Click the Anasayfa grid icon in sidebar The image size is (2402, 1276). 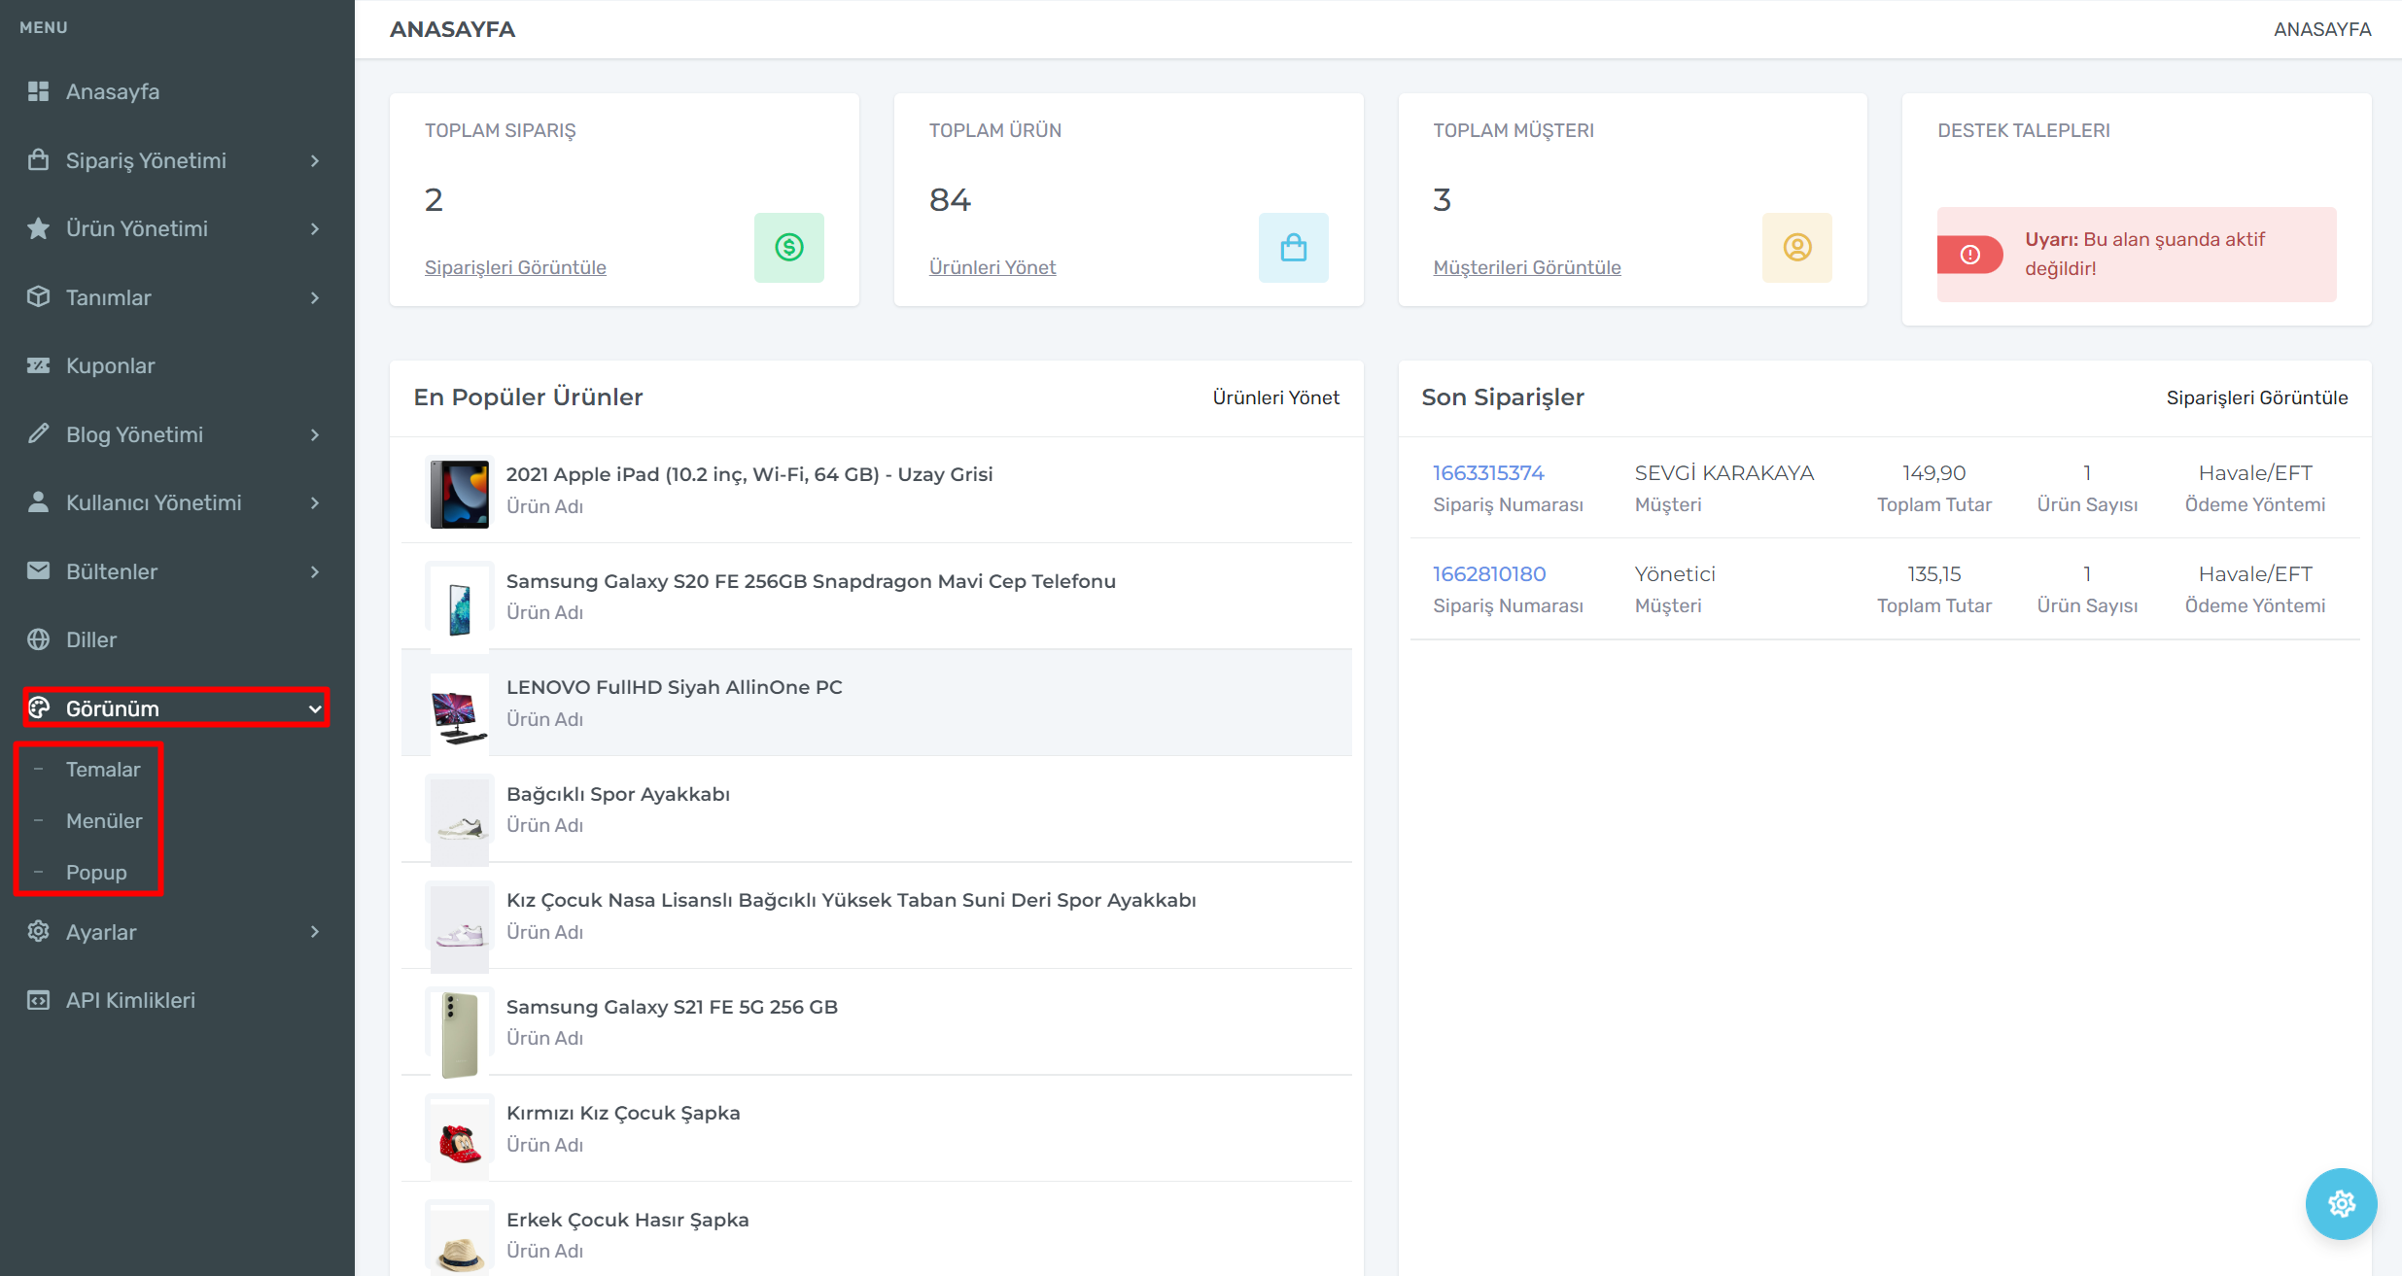[38, 91]
